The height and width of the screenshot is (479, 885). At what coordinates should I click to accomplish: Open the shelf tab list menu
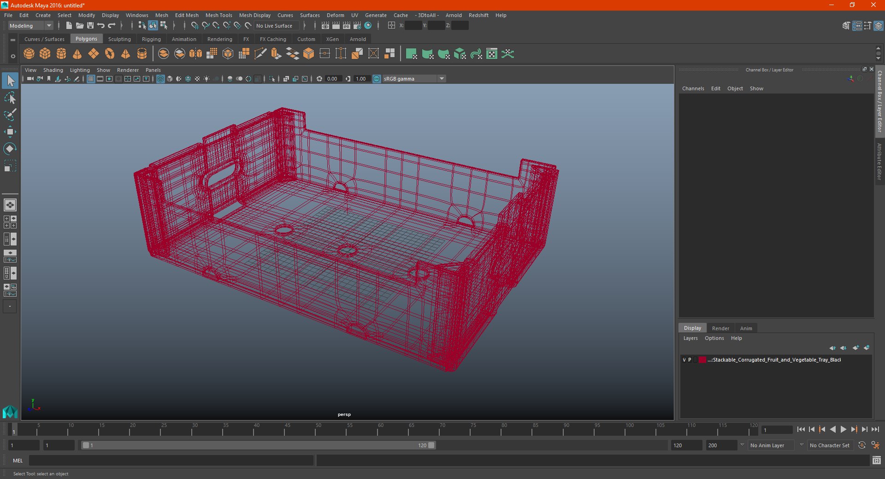[13, 40]
